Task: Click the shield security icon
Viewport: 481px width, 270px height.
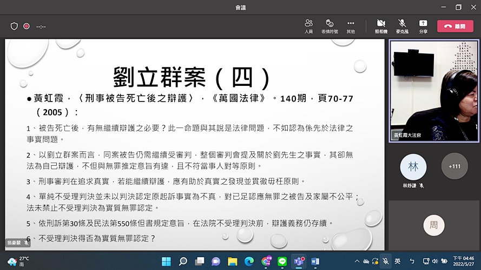Action: point(14,26)
